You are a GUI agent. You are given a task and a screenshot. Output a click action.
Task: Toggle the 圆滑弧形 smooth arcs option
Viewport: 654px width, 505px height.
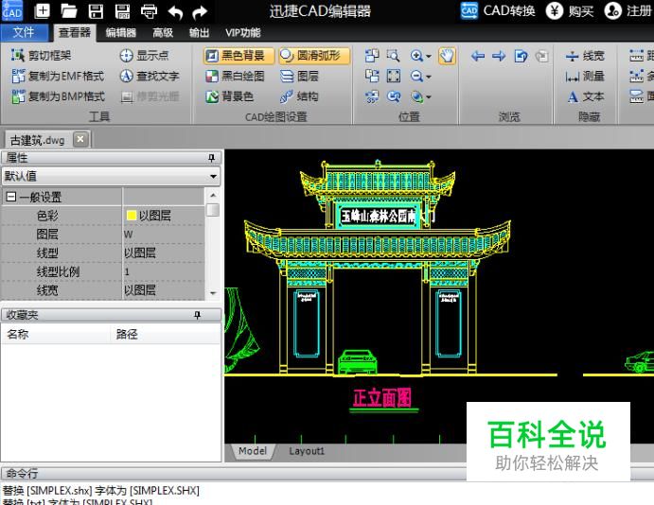click(314, 56)
